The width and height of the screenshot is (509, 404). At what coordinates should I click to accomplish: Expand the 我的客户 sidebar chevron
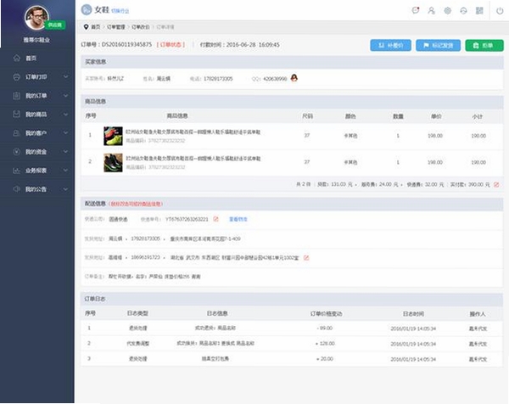pyautogui.click(x=65, y=132)
